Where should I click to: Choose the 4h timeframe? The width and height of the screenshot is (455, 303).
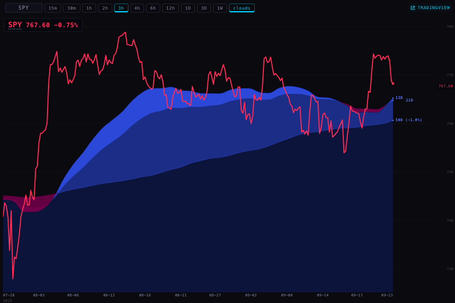click(x=137, y=8)
